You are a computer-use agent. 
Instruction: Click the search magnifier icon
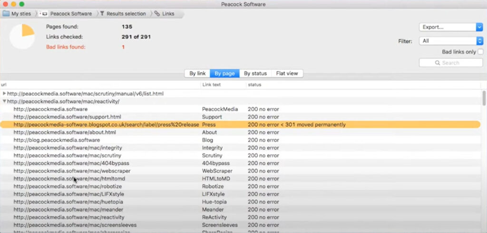click(438, 63)
